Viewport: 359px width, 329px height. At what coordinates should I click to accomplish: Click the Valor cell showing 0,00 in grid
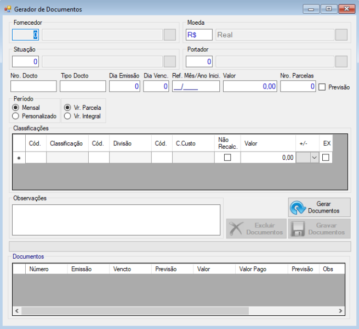268,158
